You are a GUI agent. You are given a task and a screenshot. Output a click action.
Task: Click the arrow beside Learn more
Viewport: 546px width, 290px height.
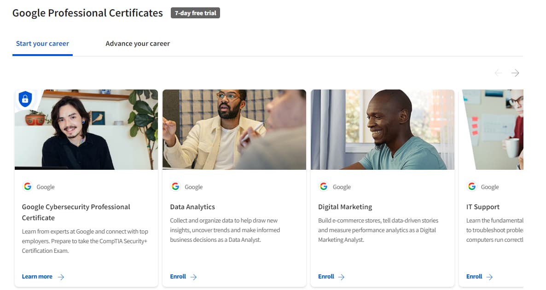tap(61, 277)
